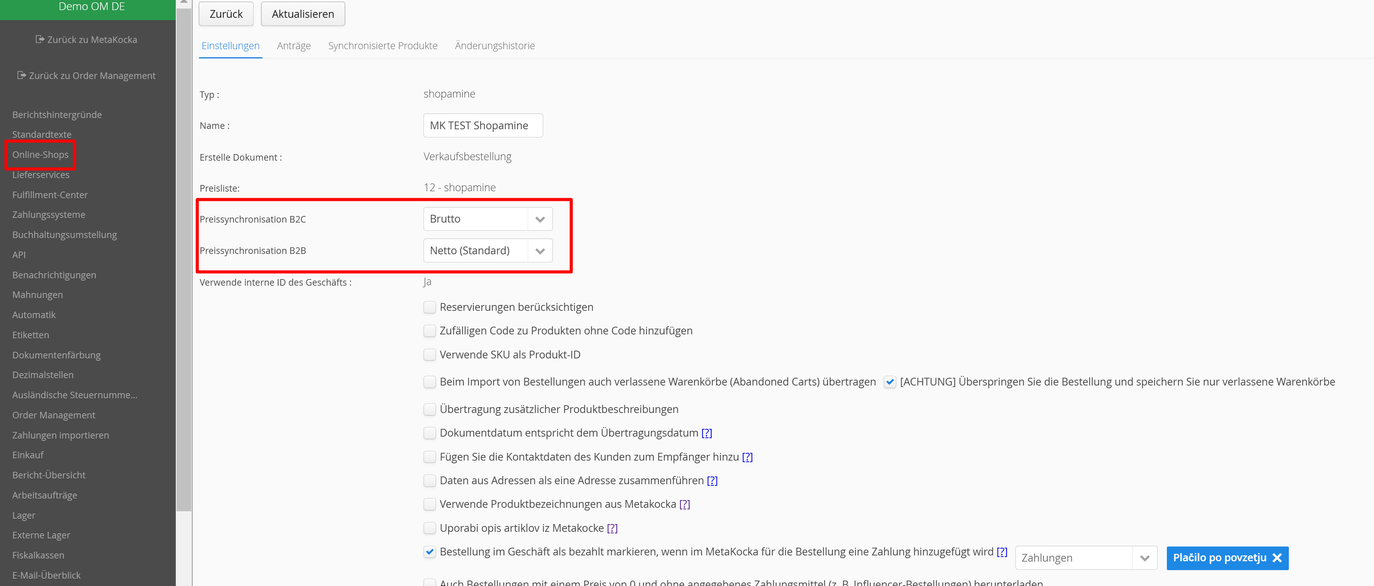Open Online-Shops in sidebar

pyautogui.click(x=41, y=155)
